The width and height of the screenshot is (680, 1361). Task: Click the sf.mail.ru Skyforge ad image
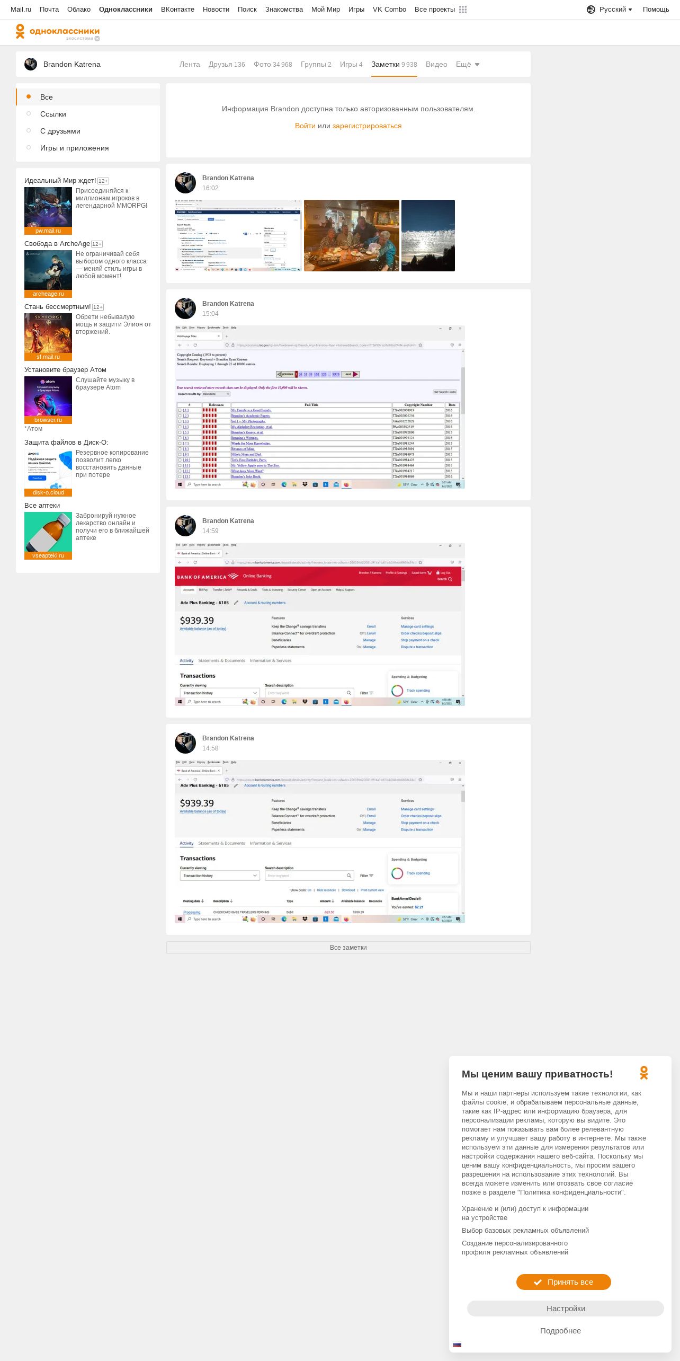[x=48, y=337]
